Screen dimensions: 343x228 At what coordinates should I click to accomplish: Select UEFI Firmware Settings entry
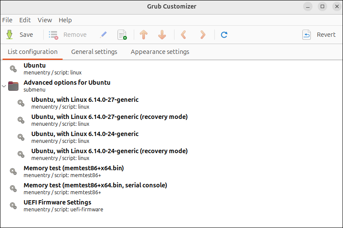tap(171, 206)
